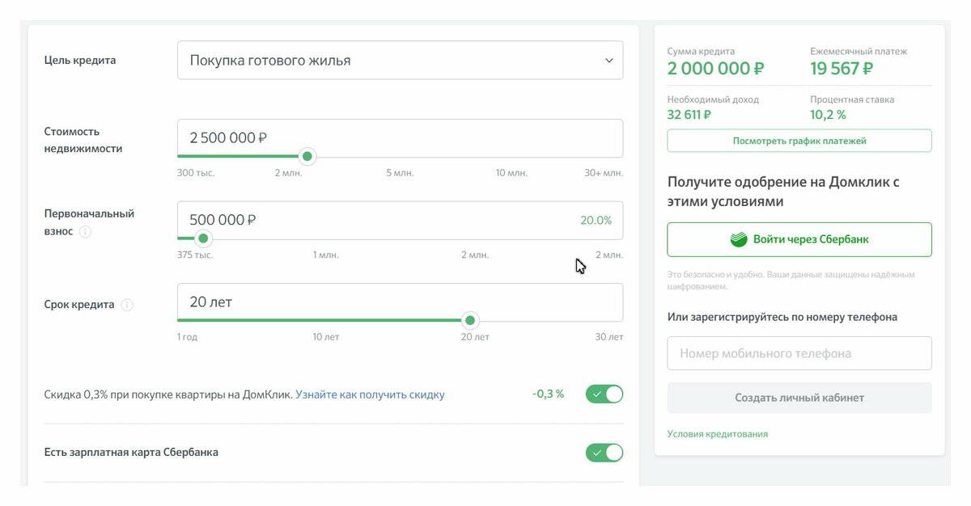The height and width of the screenshot is (506, 971).
Task: Click the Первоначальный взнос input with 500 000 ₽
Action: coord(401,220)
